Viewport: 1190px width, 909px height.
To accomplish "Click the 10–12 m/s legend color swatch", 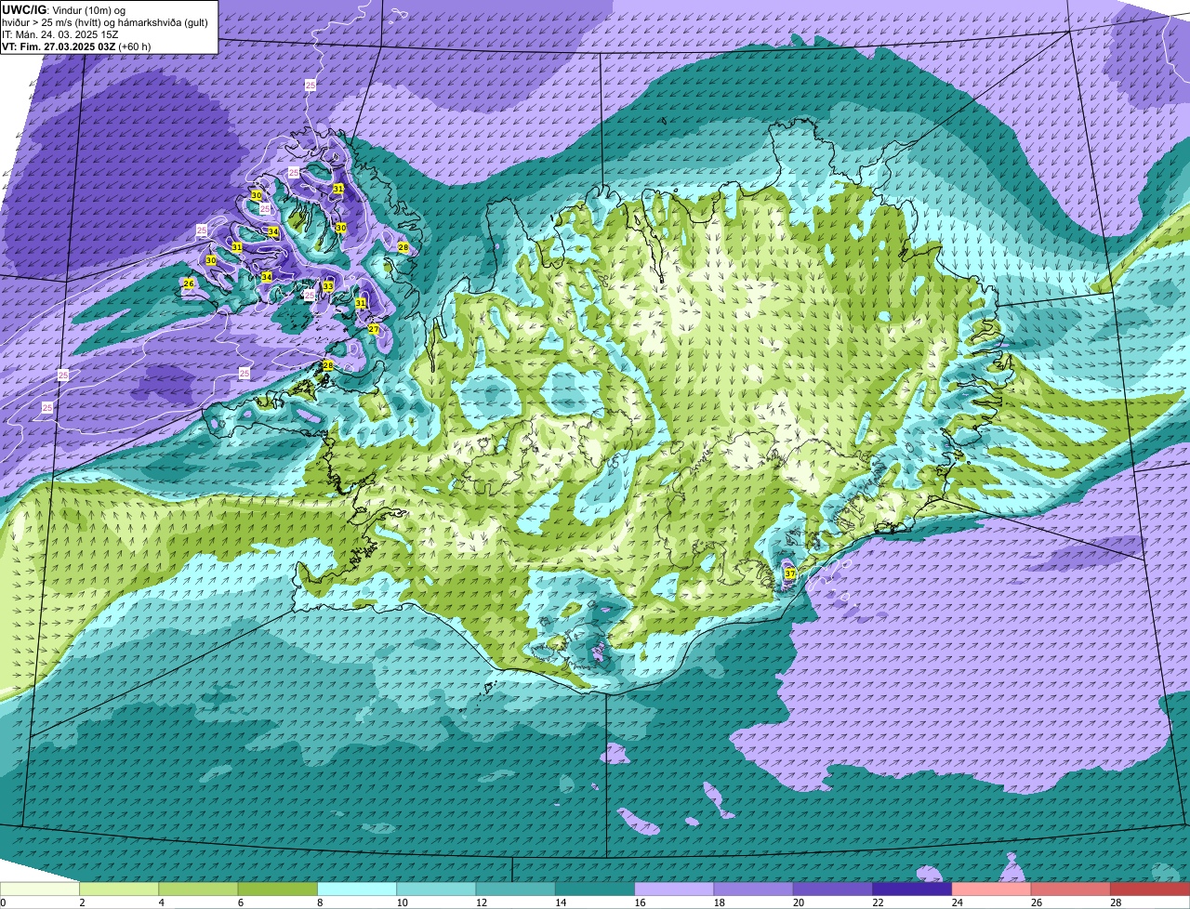I will 436,889.
